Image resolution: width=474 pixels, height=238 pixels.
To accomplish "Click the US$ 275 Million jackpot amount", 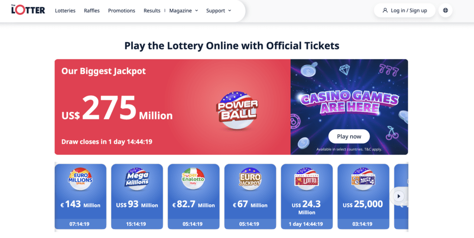I will point(117,109).
